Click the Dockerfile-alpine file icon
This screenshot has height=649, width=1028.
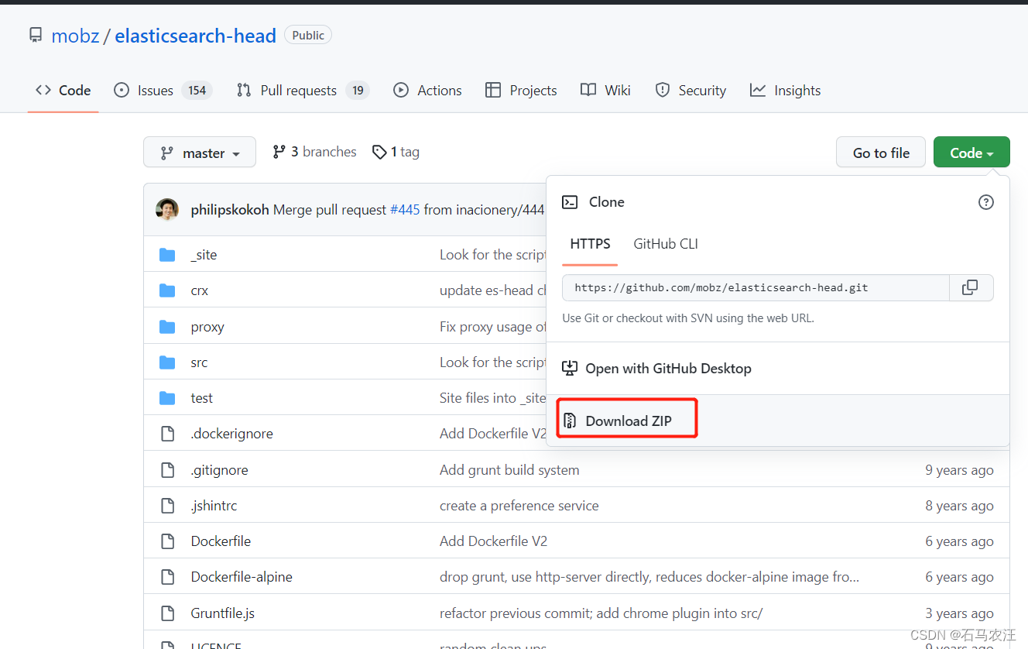167,577
